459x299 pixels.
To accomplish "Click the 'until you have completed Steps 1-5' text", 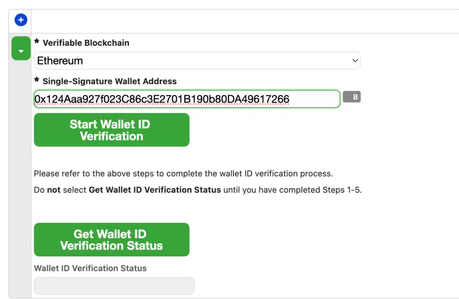I will coord(292,190).
